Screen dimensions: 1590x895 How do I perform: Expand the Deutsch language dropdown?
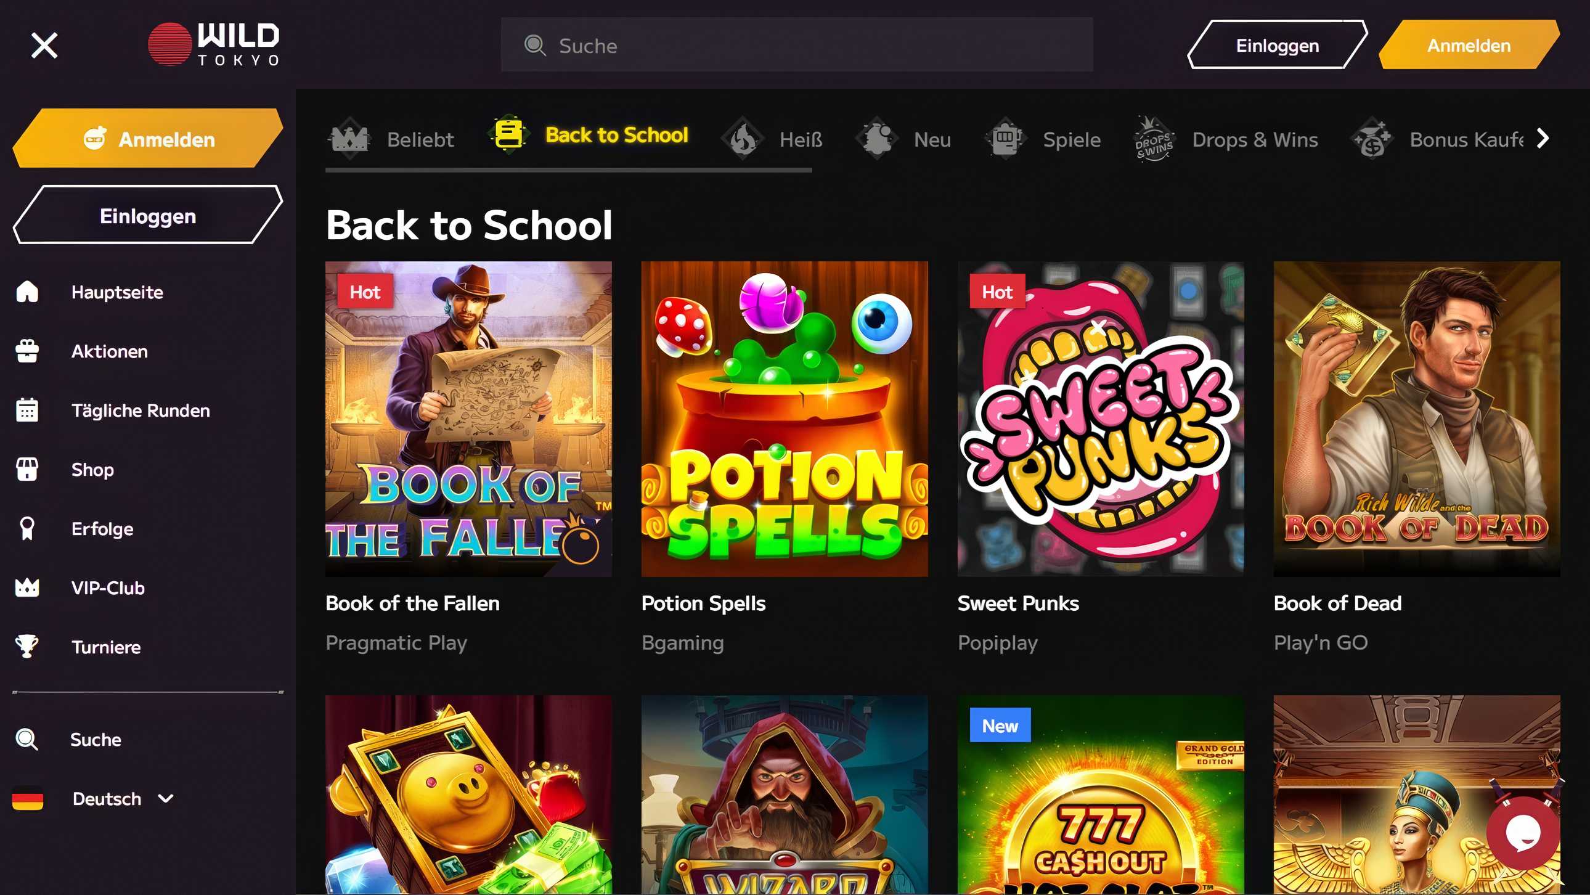tap(165, 799)
